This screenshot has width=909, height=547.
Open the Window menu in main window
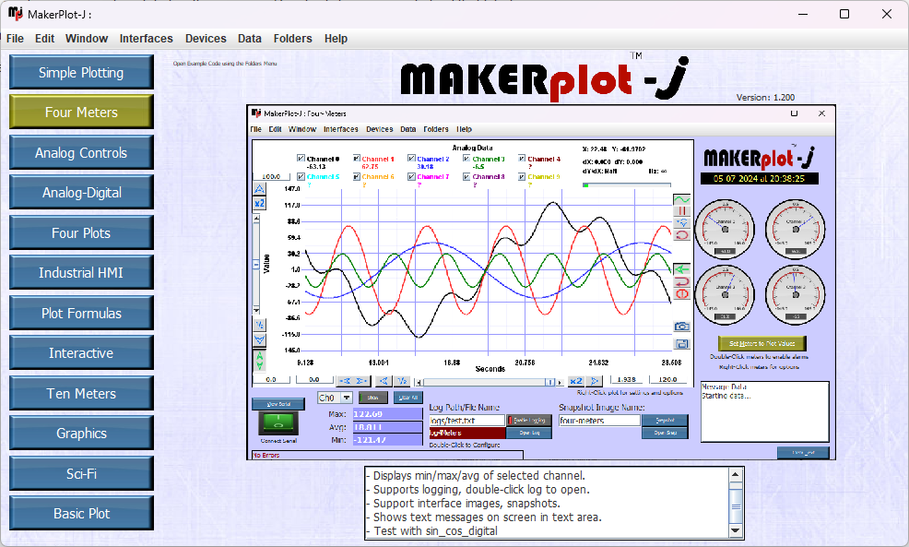point(87,39)
